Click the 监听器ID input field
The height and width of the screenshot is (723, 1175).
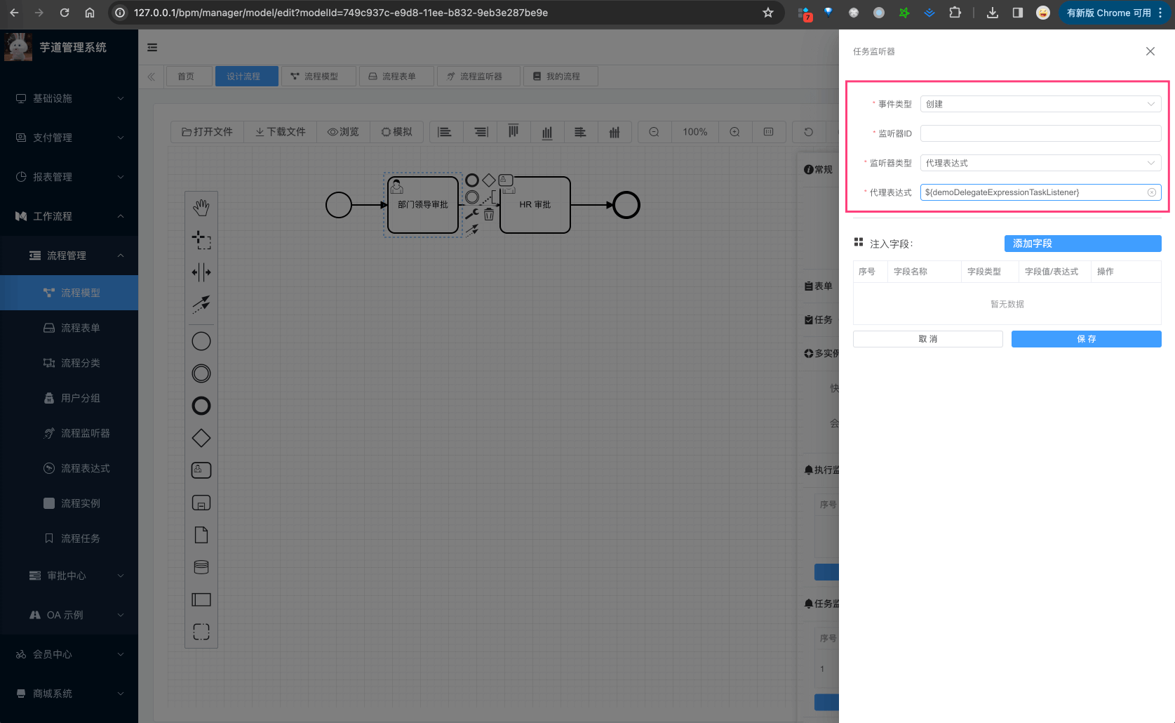[1040, 133]
